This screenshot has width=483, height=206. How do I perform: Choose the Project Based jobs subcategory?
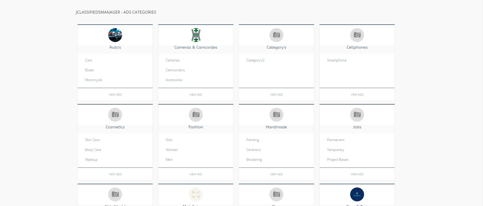337,160
